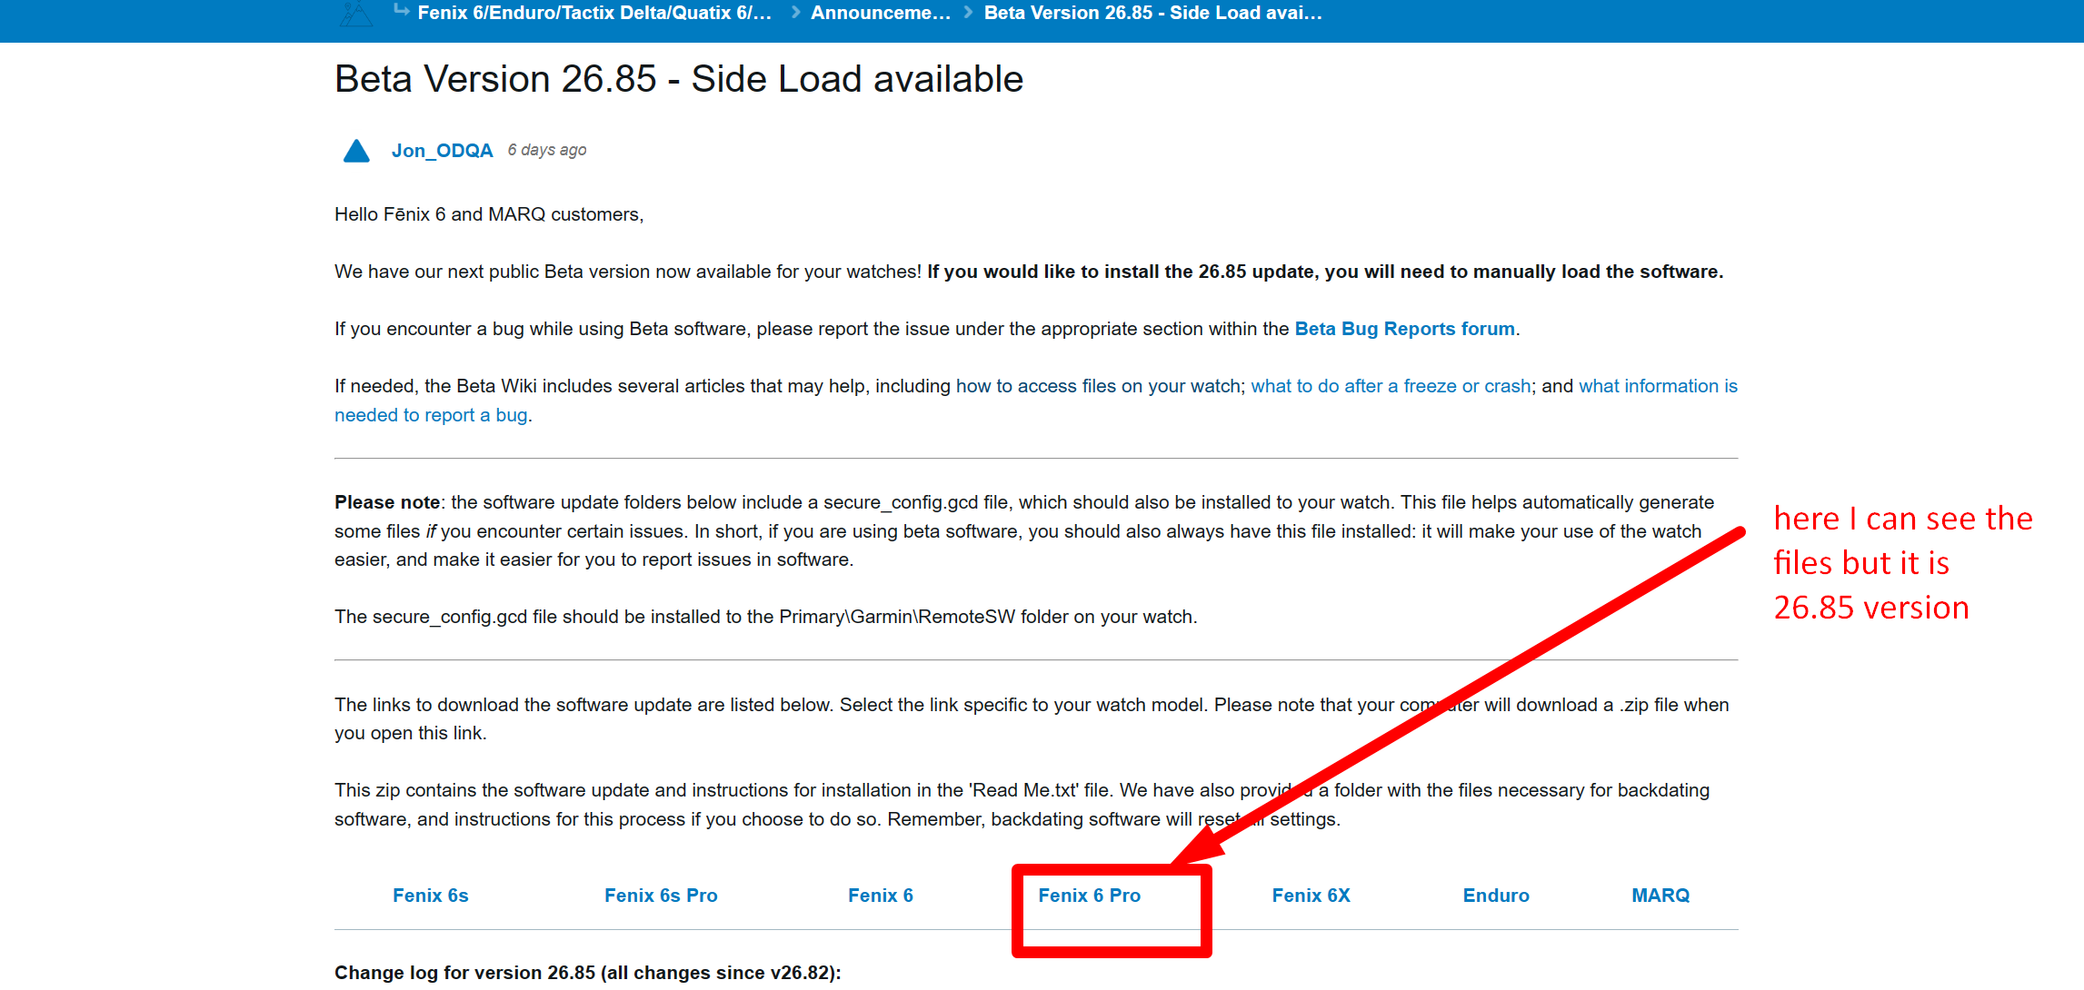Download the Fenix 6 software zip
The image size is (2084, 990).
tap(881, 896)
